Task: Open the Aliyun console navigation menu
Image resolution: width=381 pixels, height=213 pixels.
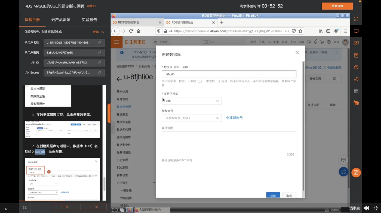Action: (x=117, y=42)
